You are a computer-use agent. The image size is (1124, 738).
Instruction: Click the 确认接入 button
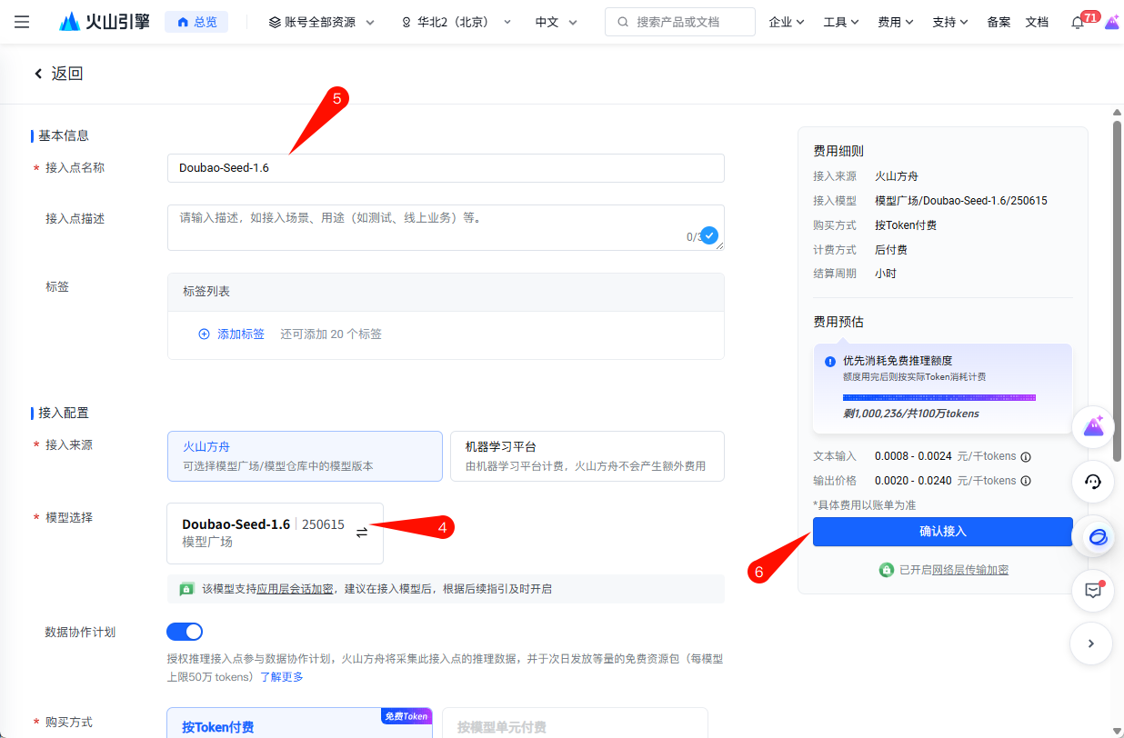tap(943, 532)
